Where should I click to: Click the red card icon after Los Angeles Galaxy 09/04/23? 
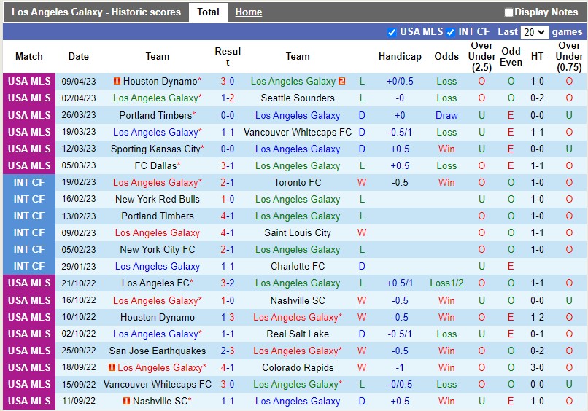coord(341,81)
